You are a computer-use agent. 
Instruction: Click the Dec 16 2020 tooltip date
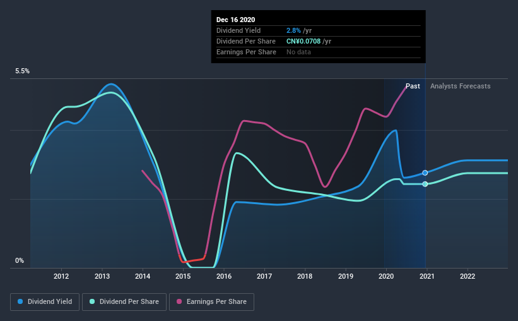click(x=235, y=20)
